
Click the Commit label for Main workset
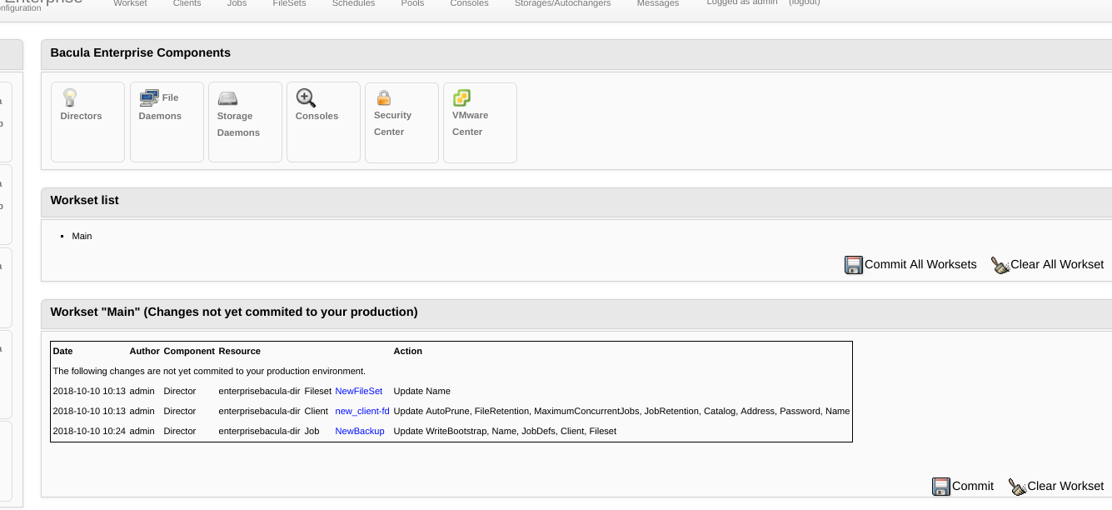point(973,486)
